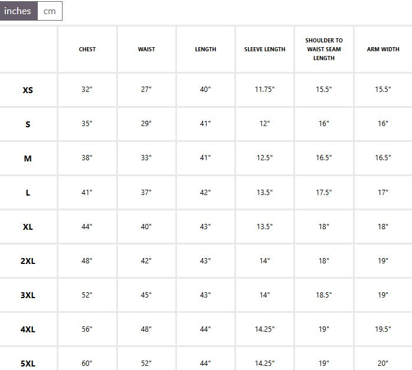Select the M size row label
Image resolution: width=412 pixels, height=370 pixels.
coord(28,158)
